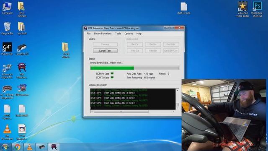Click the disabled Get Cal button

coord(135,44)
